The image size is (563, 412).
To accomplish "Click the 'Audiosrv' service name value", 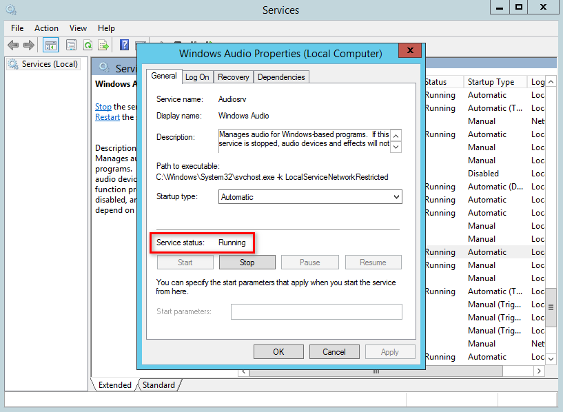I will [232, 99].
